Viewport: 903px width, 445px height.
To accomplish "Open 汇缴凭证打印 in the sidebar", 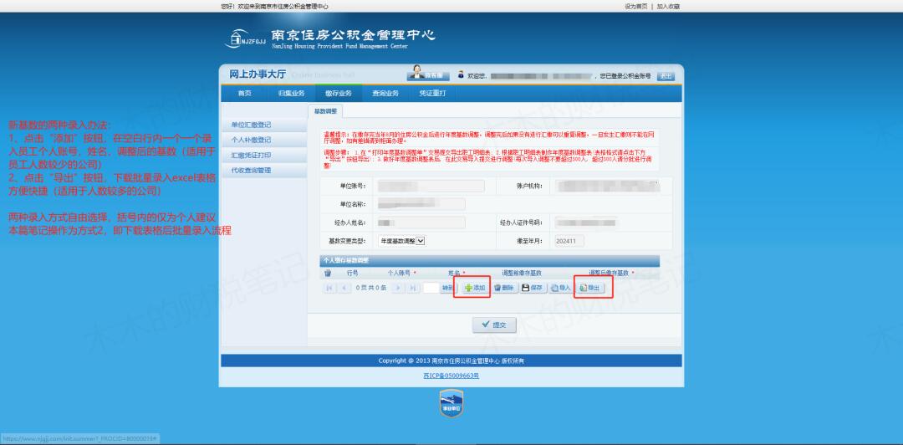I will [x=263, y=156].
